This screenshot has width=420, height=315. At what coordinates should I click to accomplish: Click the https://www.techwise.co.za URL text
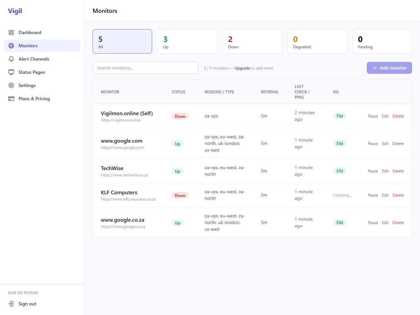124,175
